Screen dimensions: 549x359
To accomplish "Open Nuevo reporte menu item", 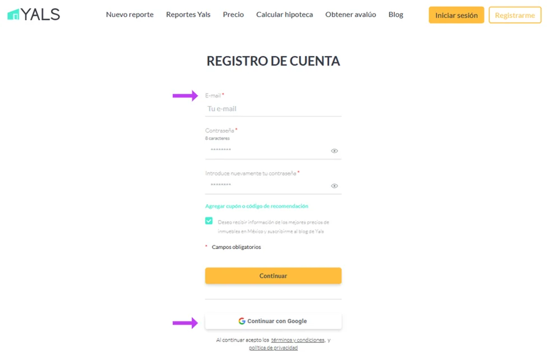I will 129,15.
